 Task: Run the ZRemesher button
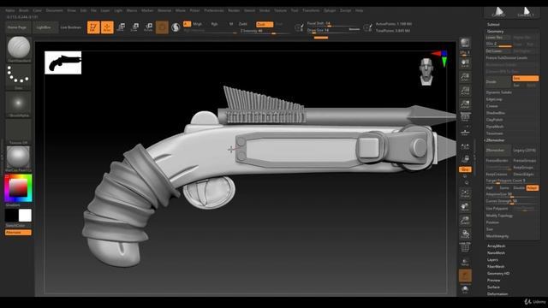coord(498,151)
